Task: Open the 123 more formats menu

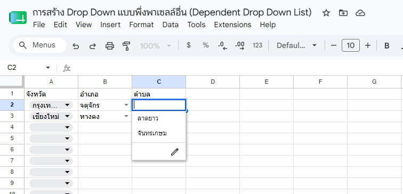Action: [257, 45]
